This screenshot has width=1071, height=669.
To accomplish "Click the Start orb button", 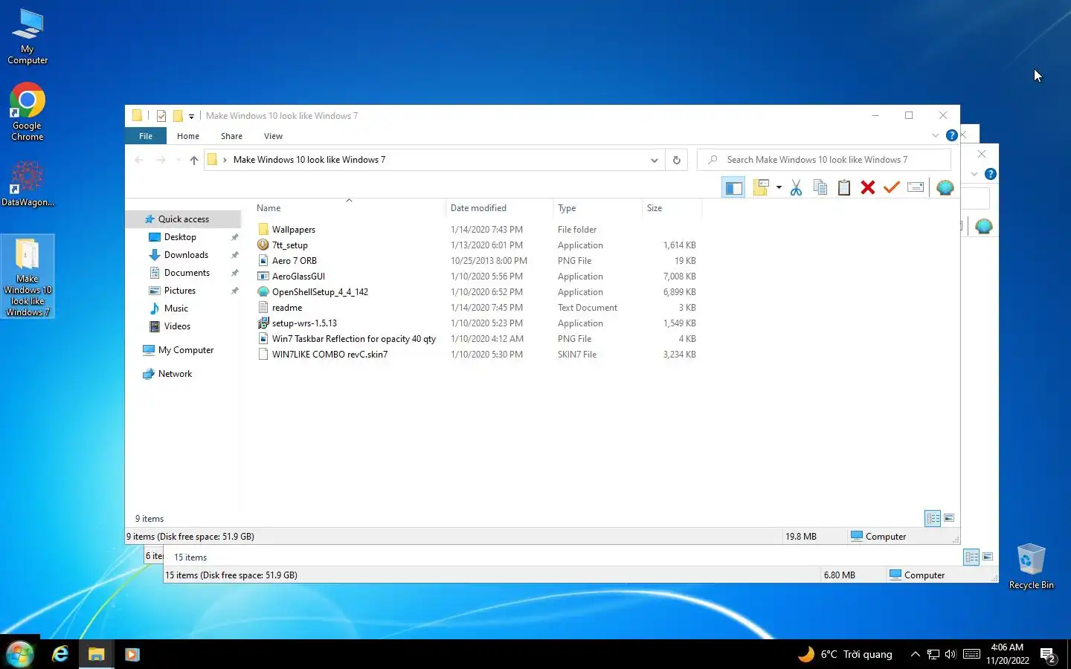I will coord(20,654).
